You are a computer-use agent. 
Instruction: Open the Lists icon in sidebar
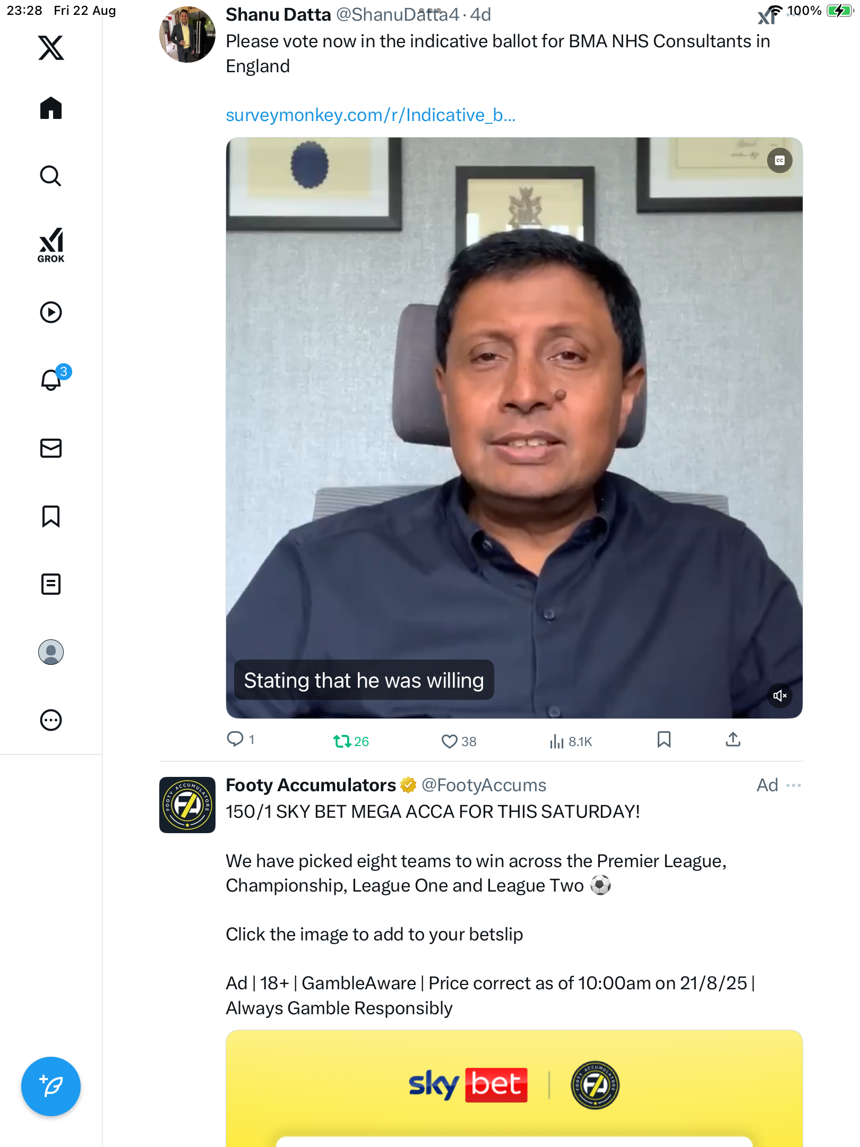click(51, 584)
